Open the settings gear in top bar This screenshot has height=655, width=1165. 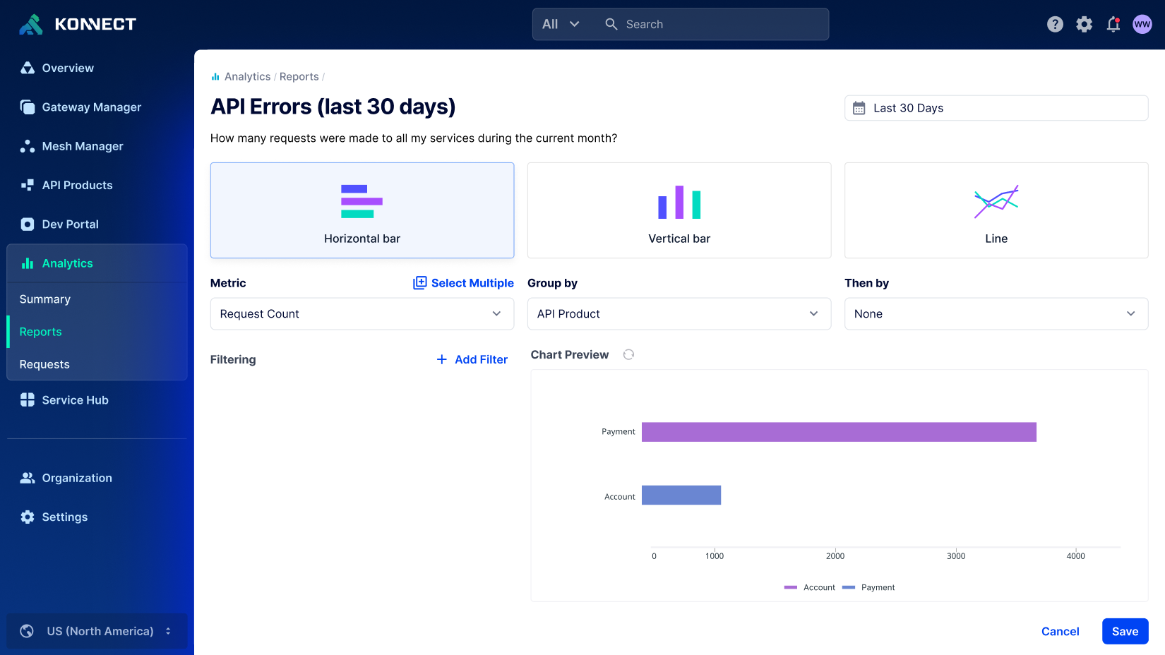pos(1084,25)
